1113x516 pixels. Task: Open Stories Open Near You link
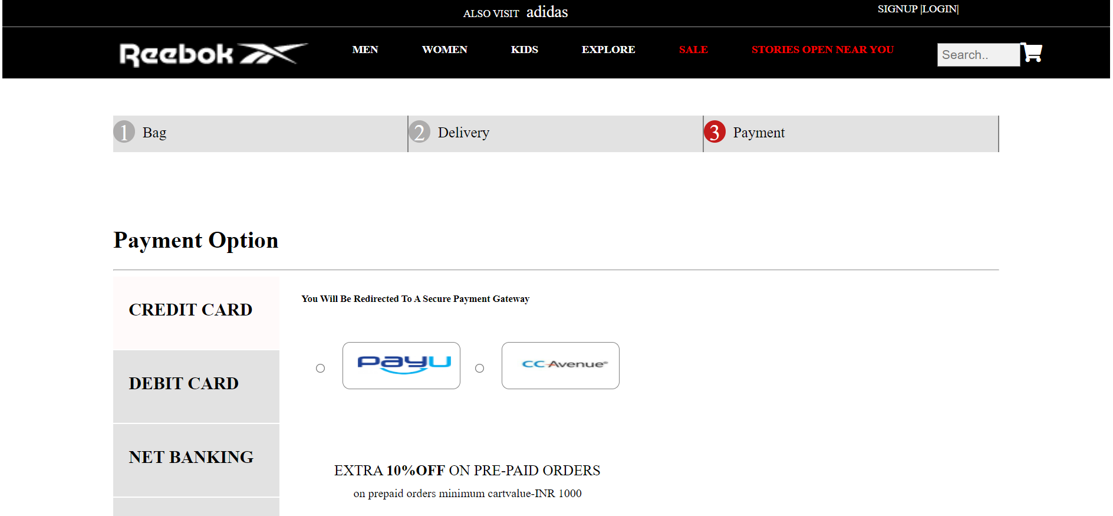click(x=823, y=50)
